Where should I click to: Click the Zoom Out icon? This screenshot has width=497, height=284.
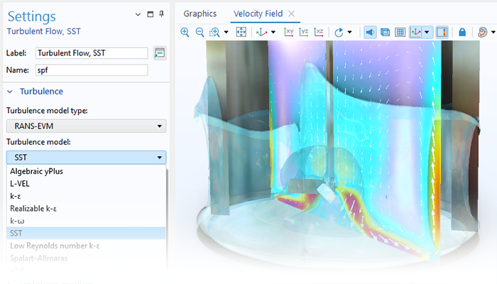200,32
